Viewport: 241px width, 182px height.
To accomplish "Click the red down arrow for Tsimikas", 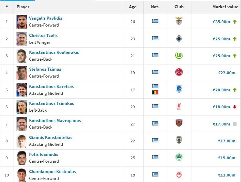I will click(x=234, y=107).
